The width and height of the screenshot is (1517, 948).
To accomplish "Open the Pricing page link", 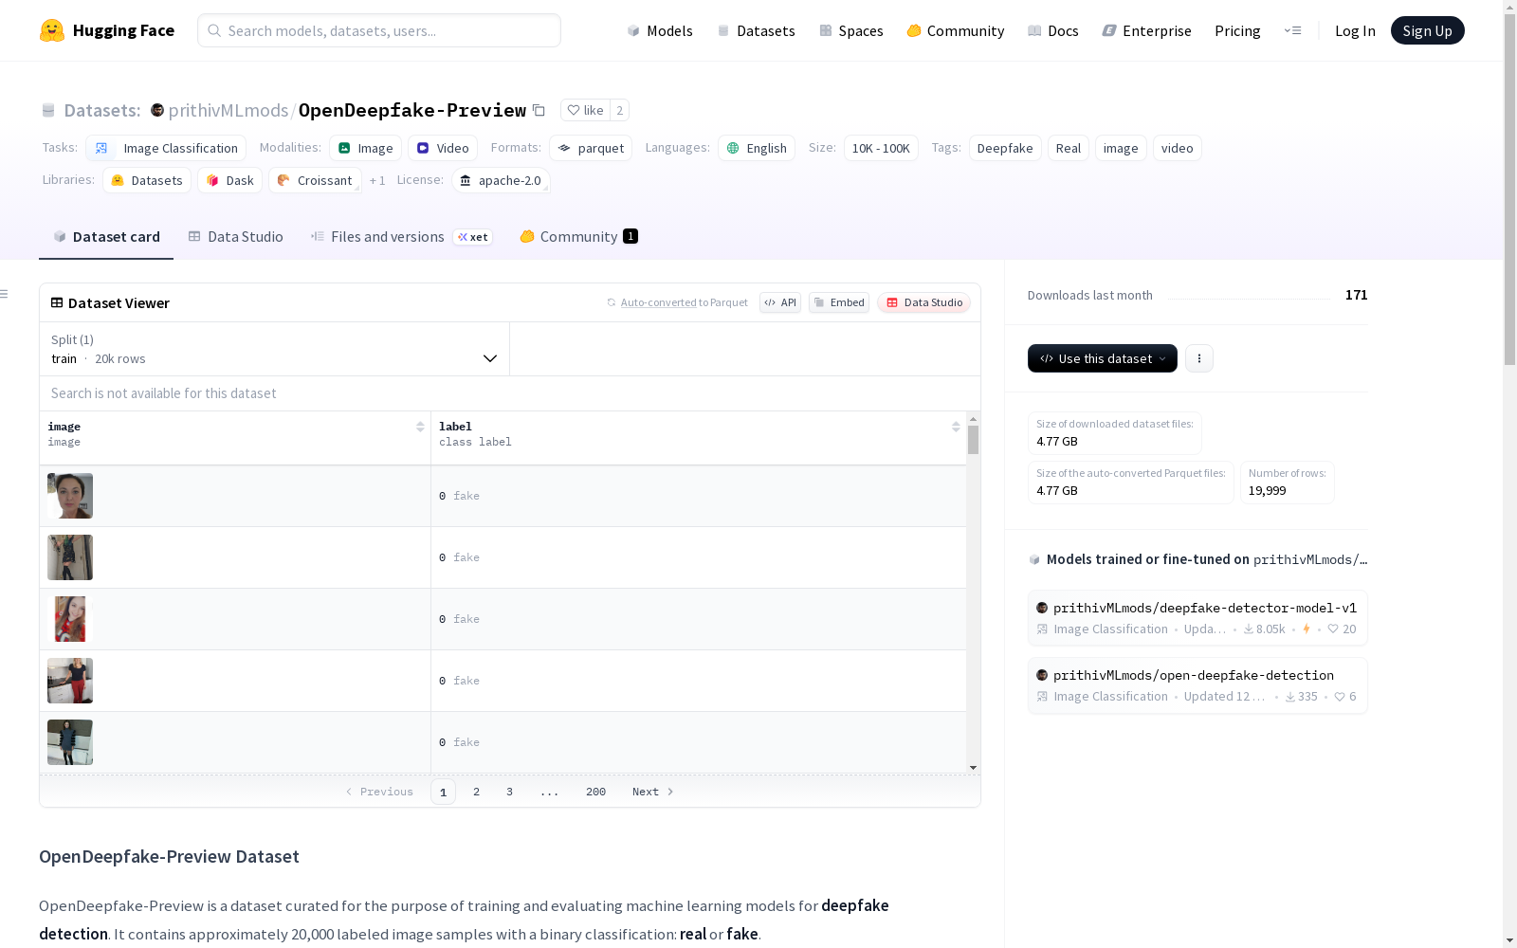I will (1237, 30).
